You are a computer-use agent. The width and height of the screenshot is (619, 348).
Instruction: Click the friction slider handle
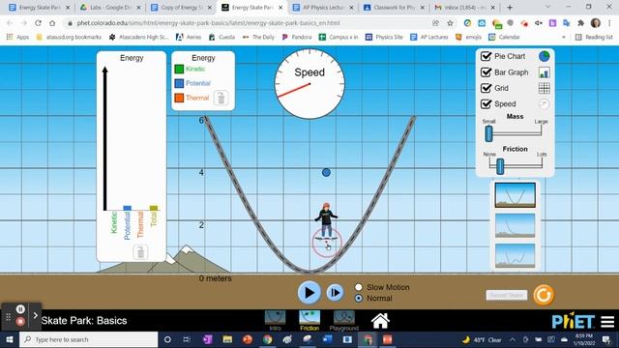(x=500, y=166)
